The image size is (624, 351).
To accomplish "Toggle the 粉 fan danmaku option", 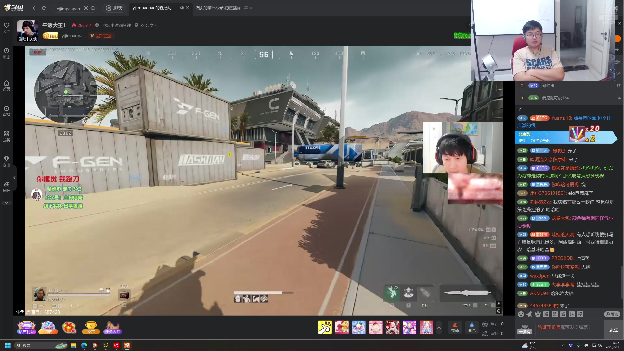I will click(x=546, y=314).
